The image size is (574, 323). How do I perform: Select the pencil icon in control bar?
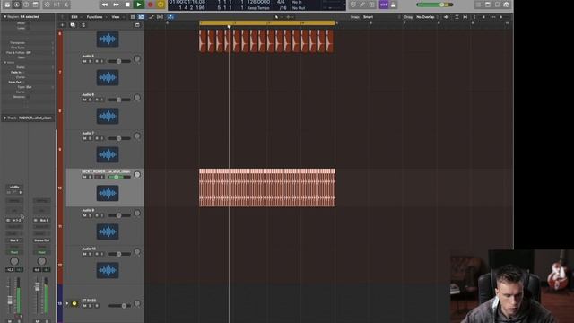[x=362, y=4]
